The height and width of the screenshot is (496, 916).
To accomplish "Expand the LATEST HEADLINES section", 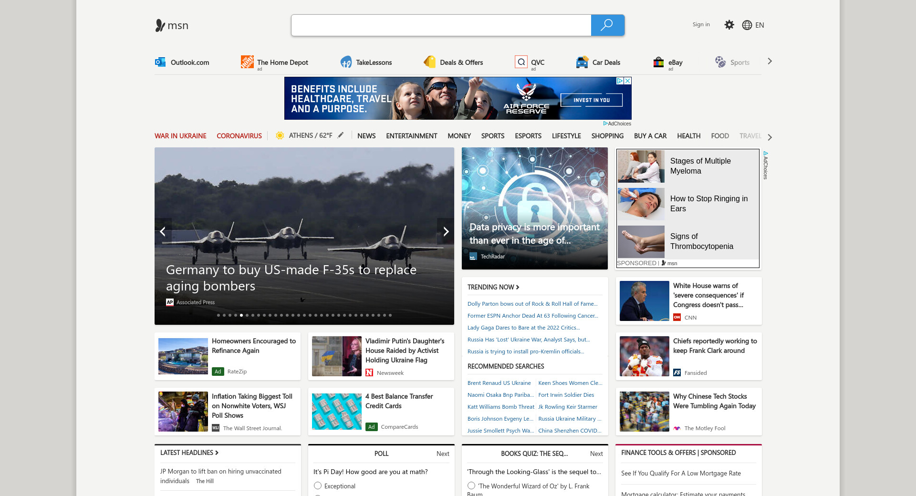I will 189,453.
